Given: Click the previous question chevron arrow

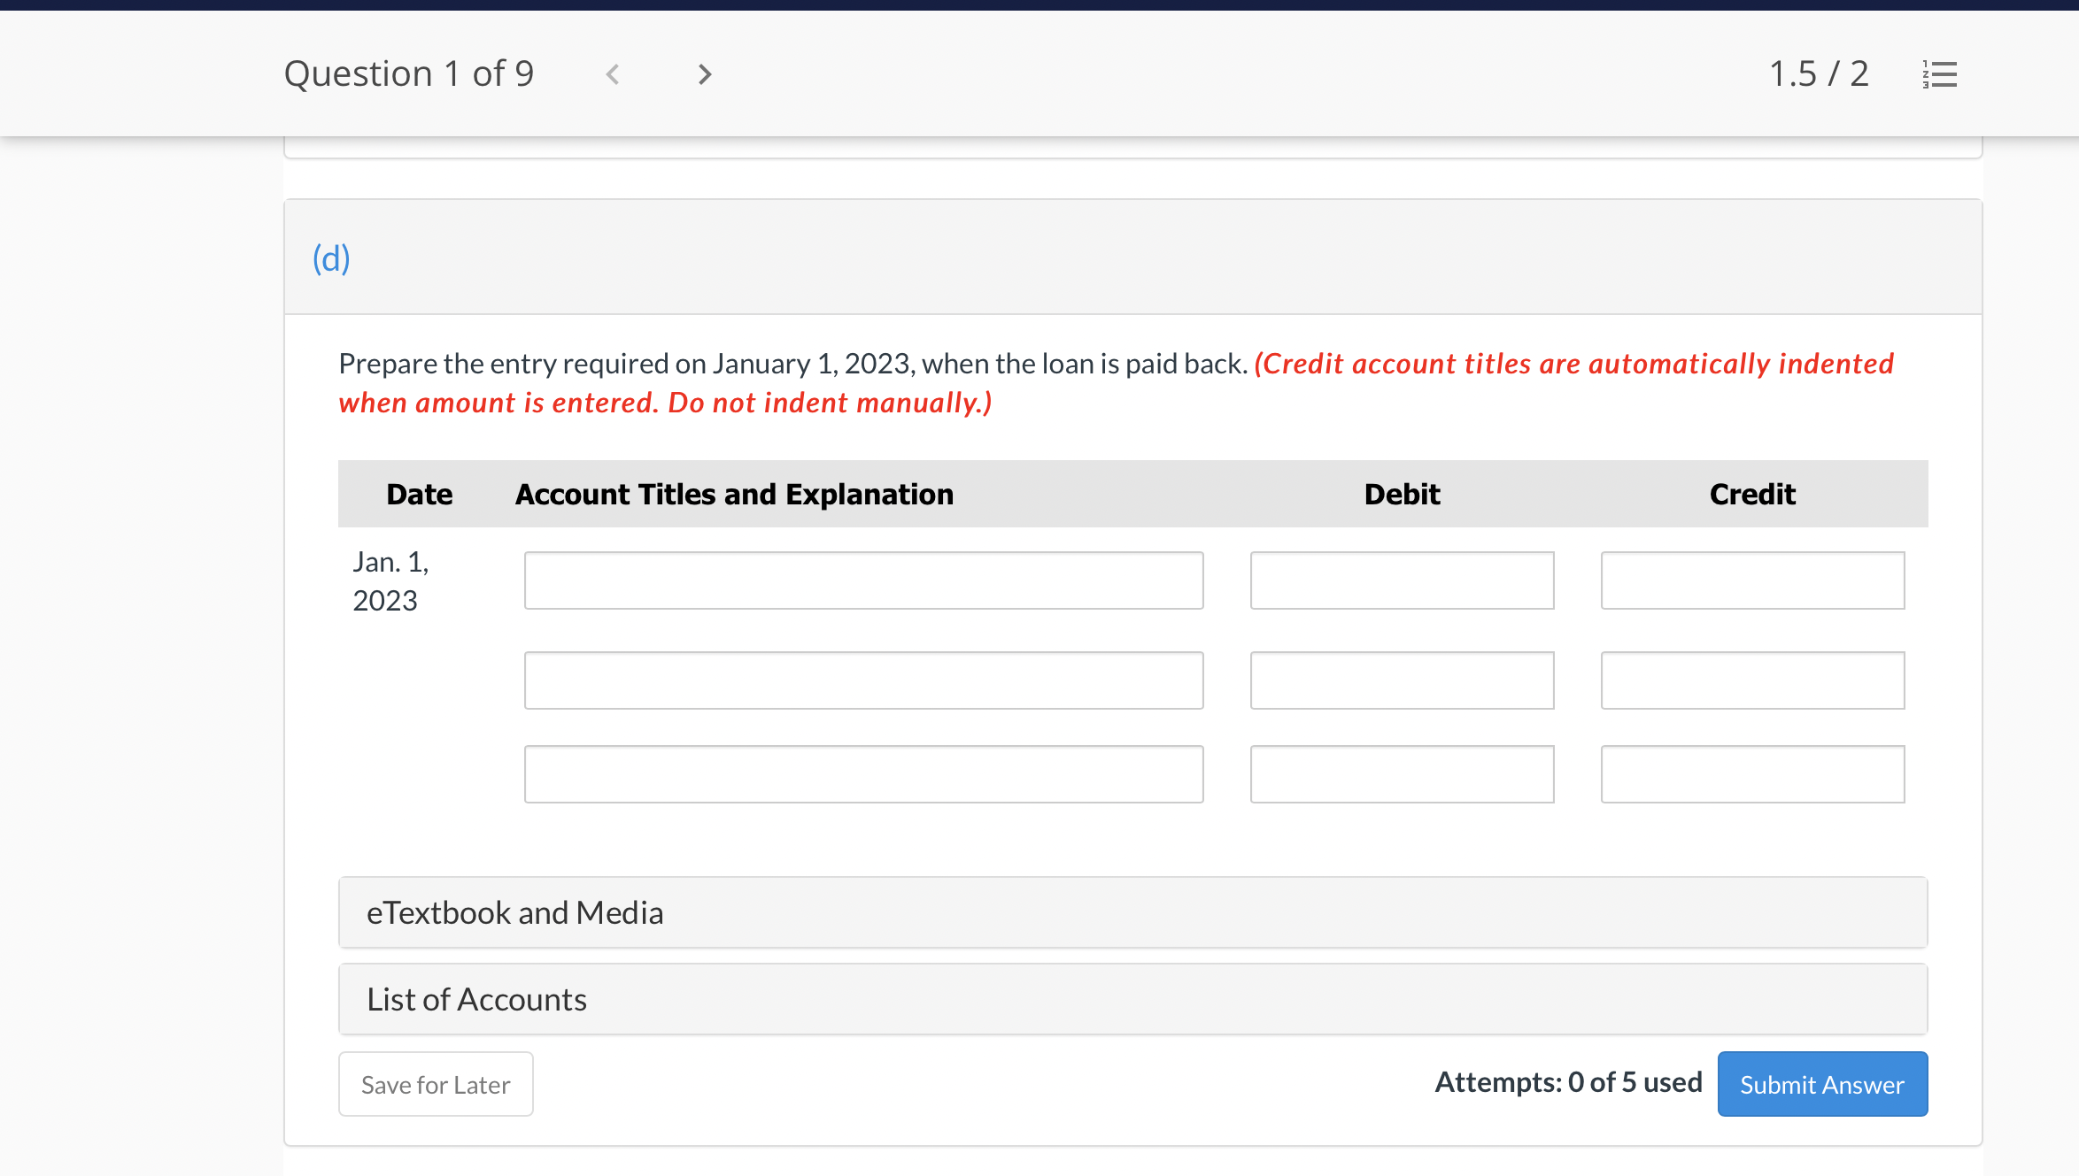Looking at the screenshot, I should (x=613, y=74).
